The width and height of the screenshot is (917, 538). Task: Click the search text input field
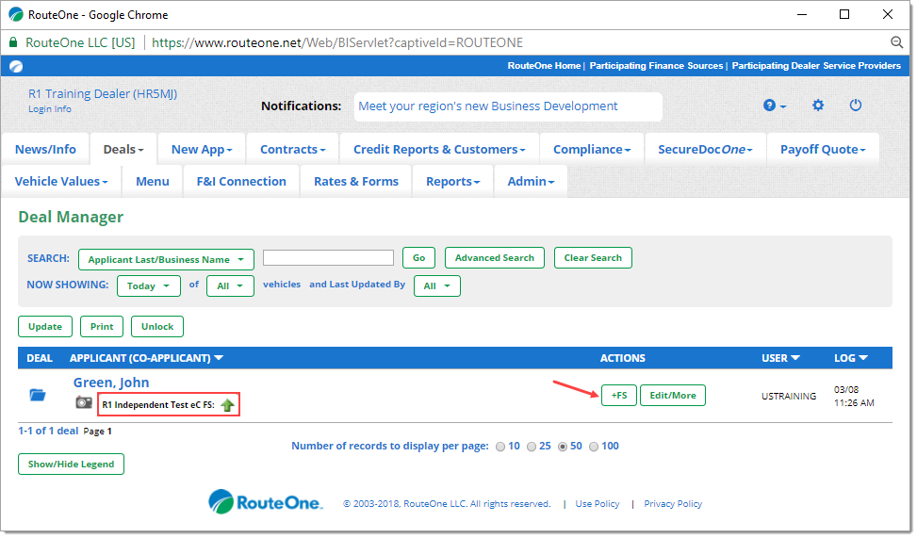[328, 258]
